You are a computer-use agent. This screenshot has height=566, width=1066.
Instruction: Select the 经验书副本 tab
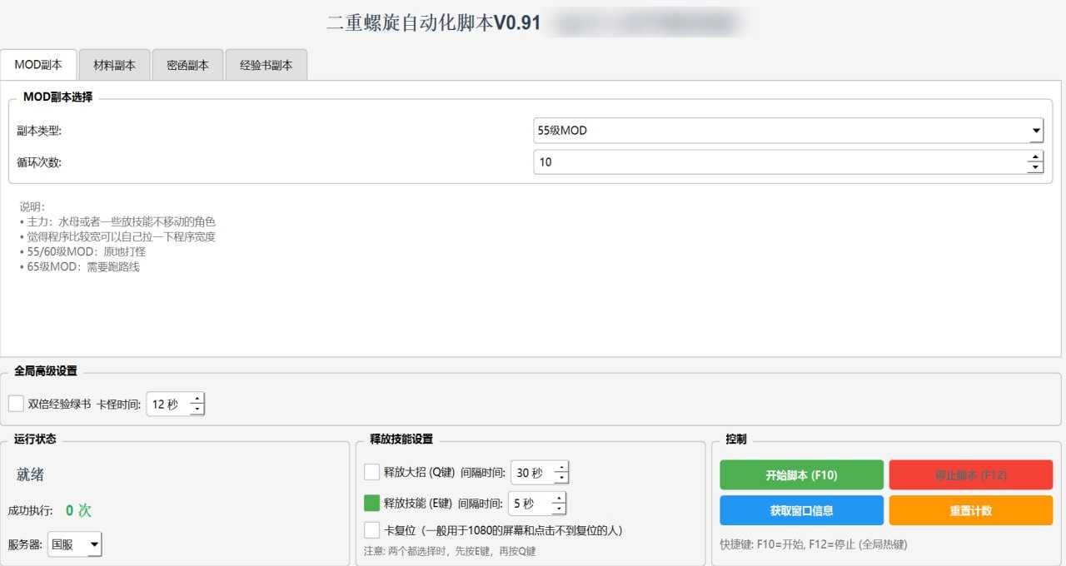point(266,65)
